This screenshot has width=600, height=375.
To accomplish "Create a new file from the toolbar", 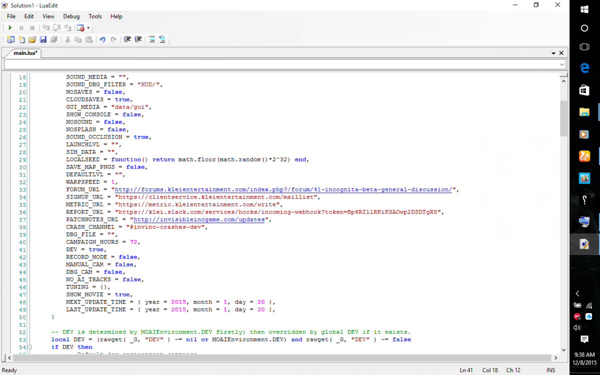I will click(21, 39).
